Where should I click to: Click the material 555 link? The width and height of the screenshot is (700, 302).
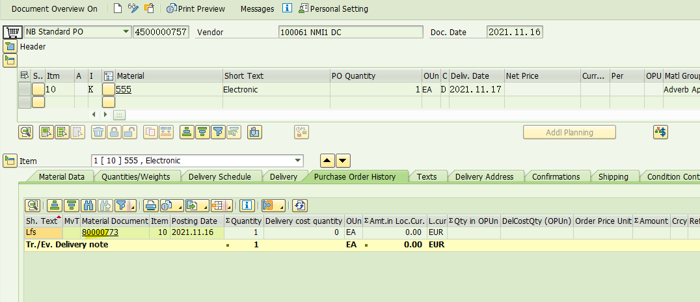click(x=124, y=89)
